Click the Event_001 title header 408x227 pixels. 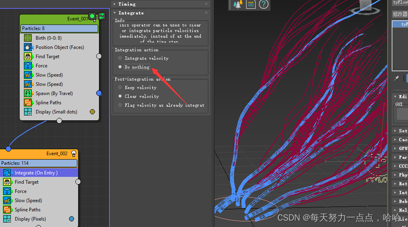click(x=59, y=19)
